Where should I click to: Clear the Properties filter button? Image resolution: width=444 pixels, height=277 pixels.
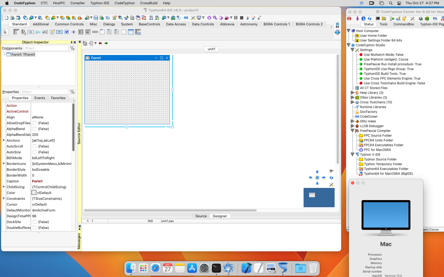[72, 92]
